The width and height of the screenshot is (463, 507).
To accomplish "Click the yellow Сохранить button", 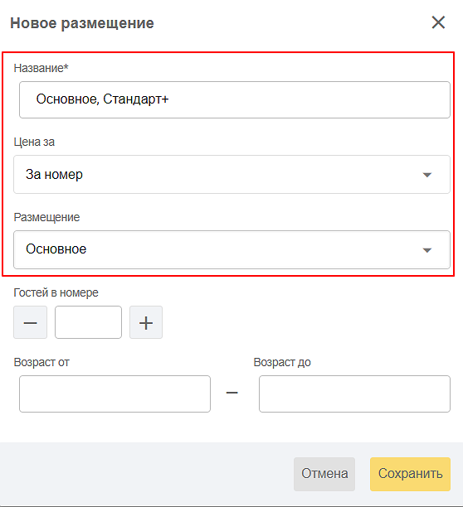I will point(410,474).
